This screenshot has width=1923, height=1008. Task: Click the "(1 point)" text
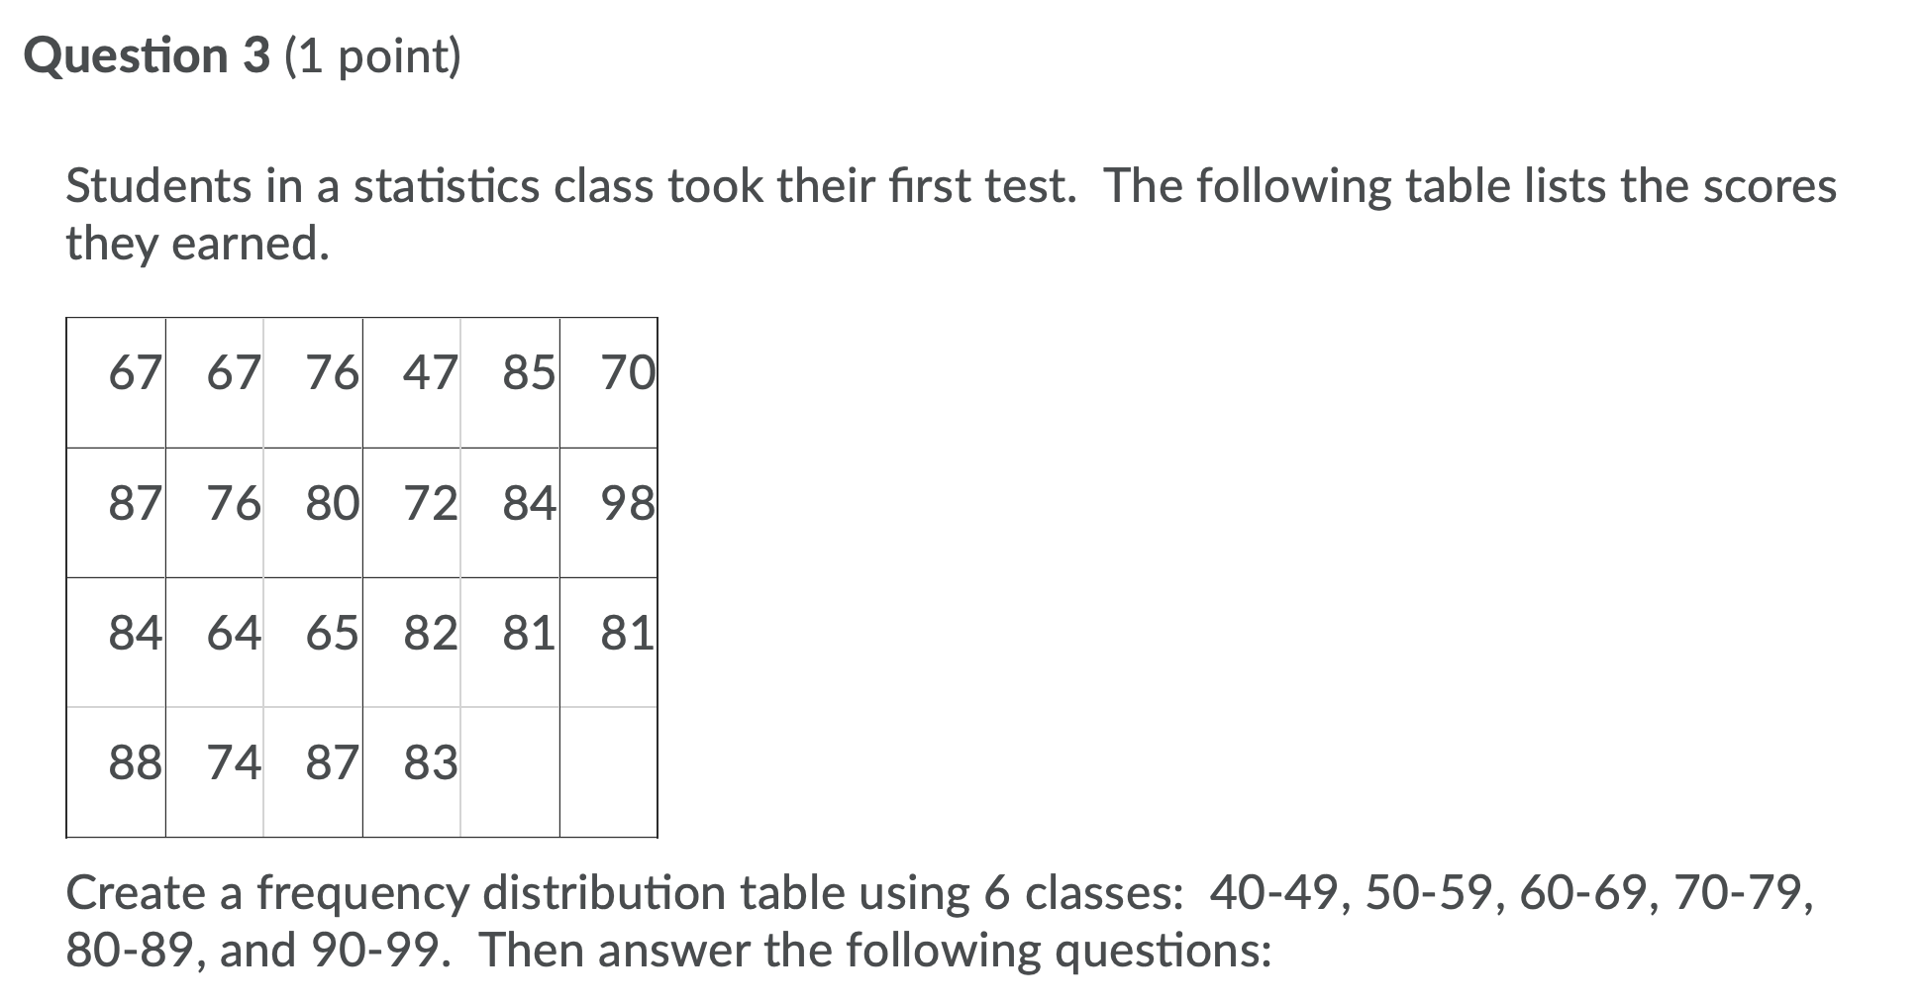[373, 56]
